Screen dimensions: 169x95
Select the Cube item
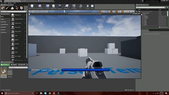[19, 36]
